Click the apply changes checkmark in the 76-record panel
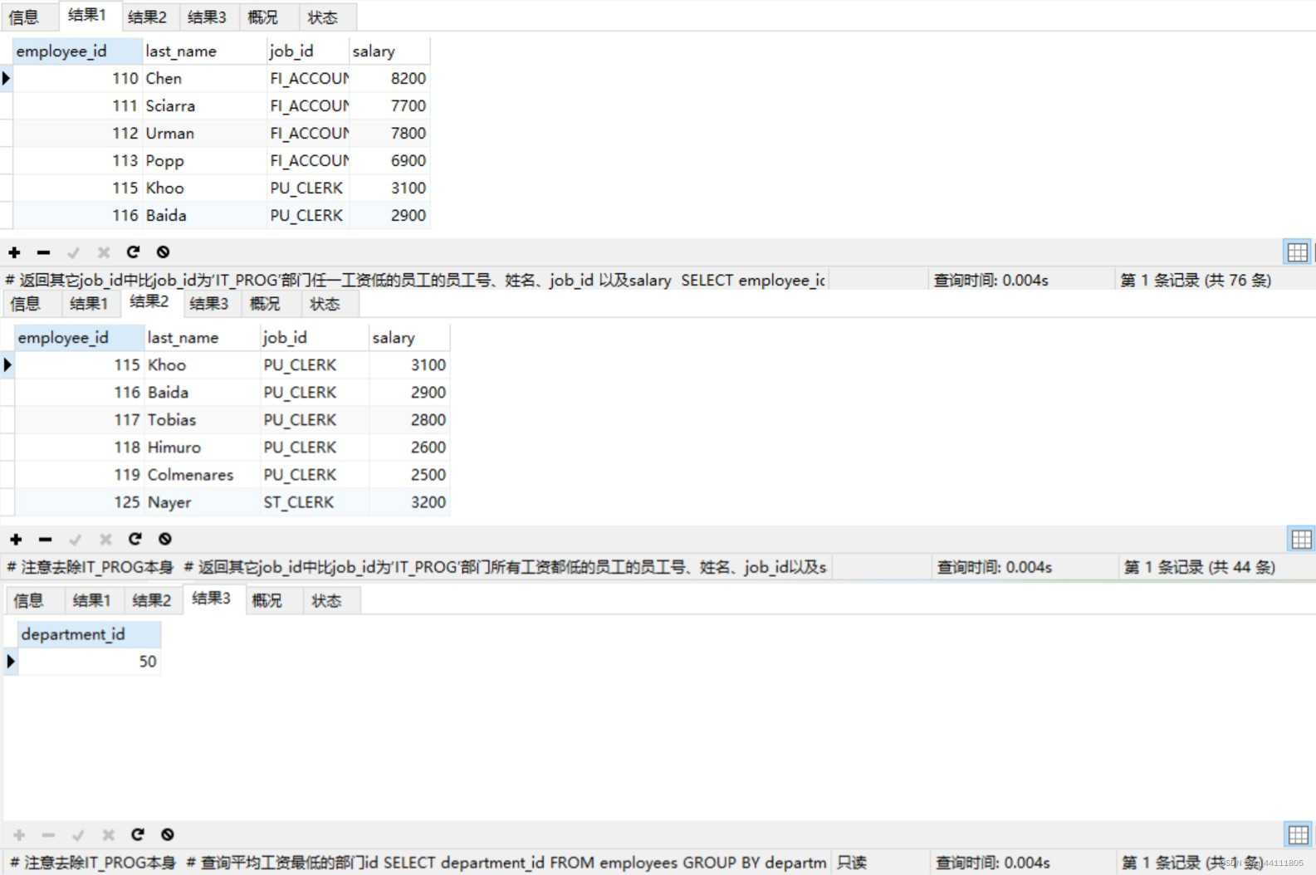The image size is (1316, 875). pos(73,252)
